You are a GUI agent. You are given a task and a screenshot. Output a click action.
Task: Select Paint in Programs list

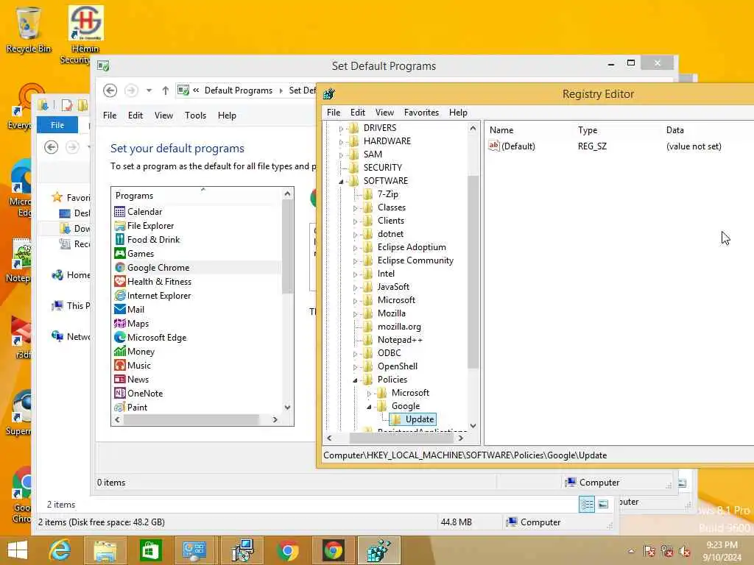point(137,408)
